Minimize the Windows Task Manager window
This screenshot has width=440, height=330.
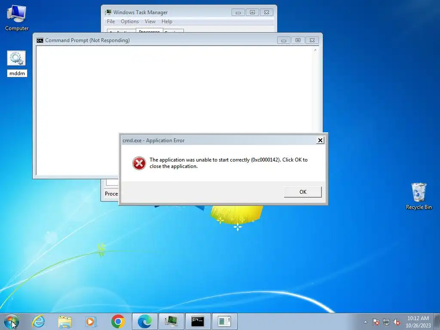pyautogui.click(x=238, y=12)
